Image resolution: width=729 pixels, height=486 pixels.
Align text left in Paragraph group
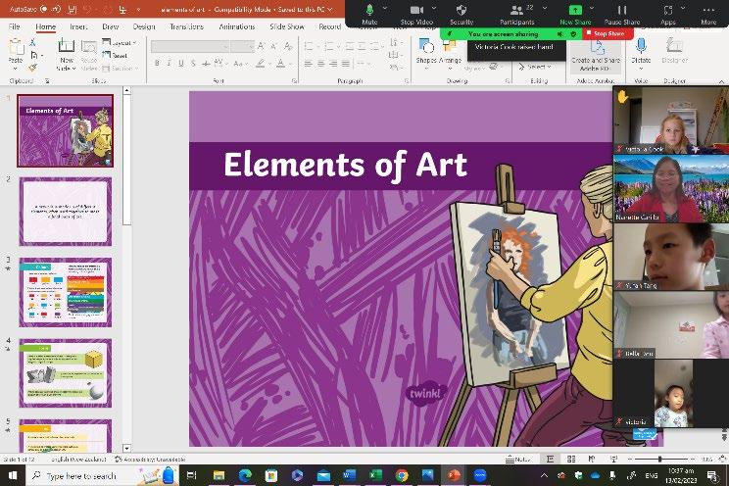(309, 64)
